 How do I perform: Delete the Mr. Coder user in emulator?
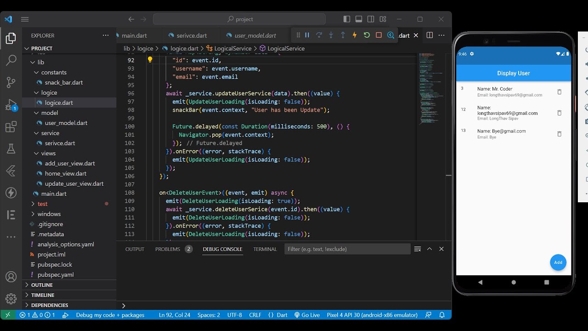pyautogui.click(x=559, y=92)
